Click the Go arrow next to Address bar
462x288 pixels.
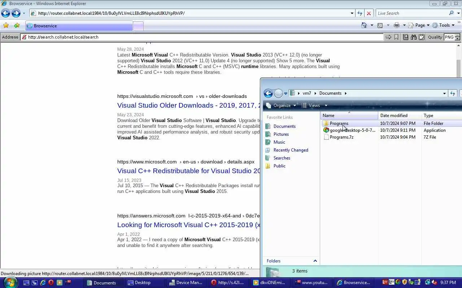coord(388,37)
